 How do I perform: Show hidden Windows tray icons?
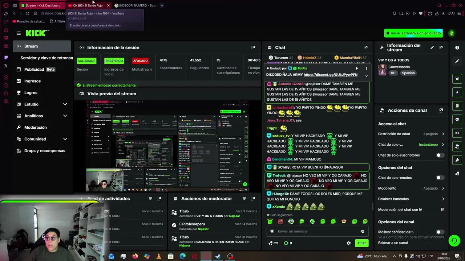coord(394,256)
